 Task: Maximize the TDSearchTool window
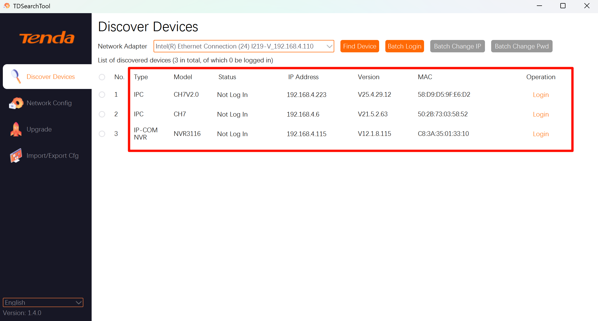563,6
